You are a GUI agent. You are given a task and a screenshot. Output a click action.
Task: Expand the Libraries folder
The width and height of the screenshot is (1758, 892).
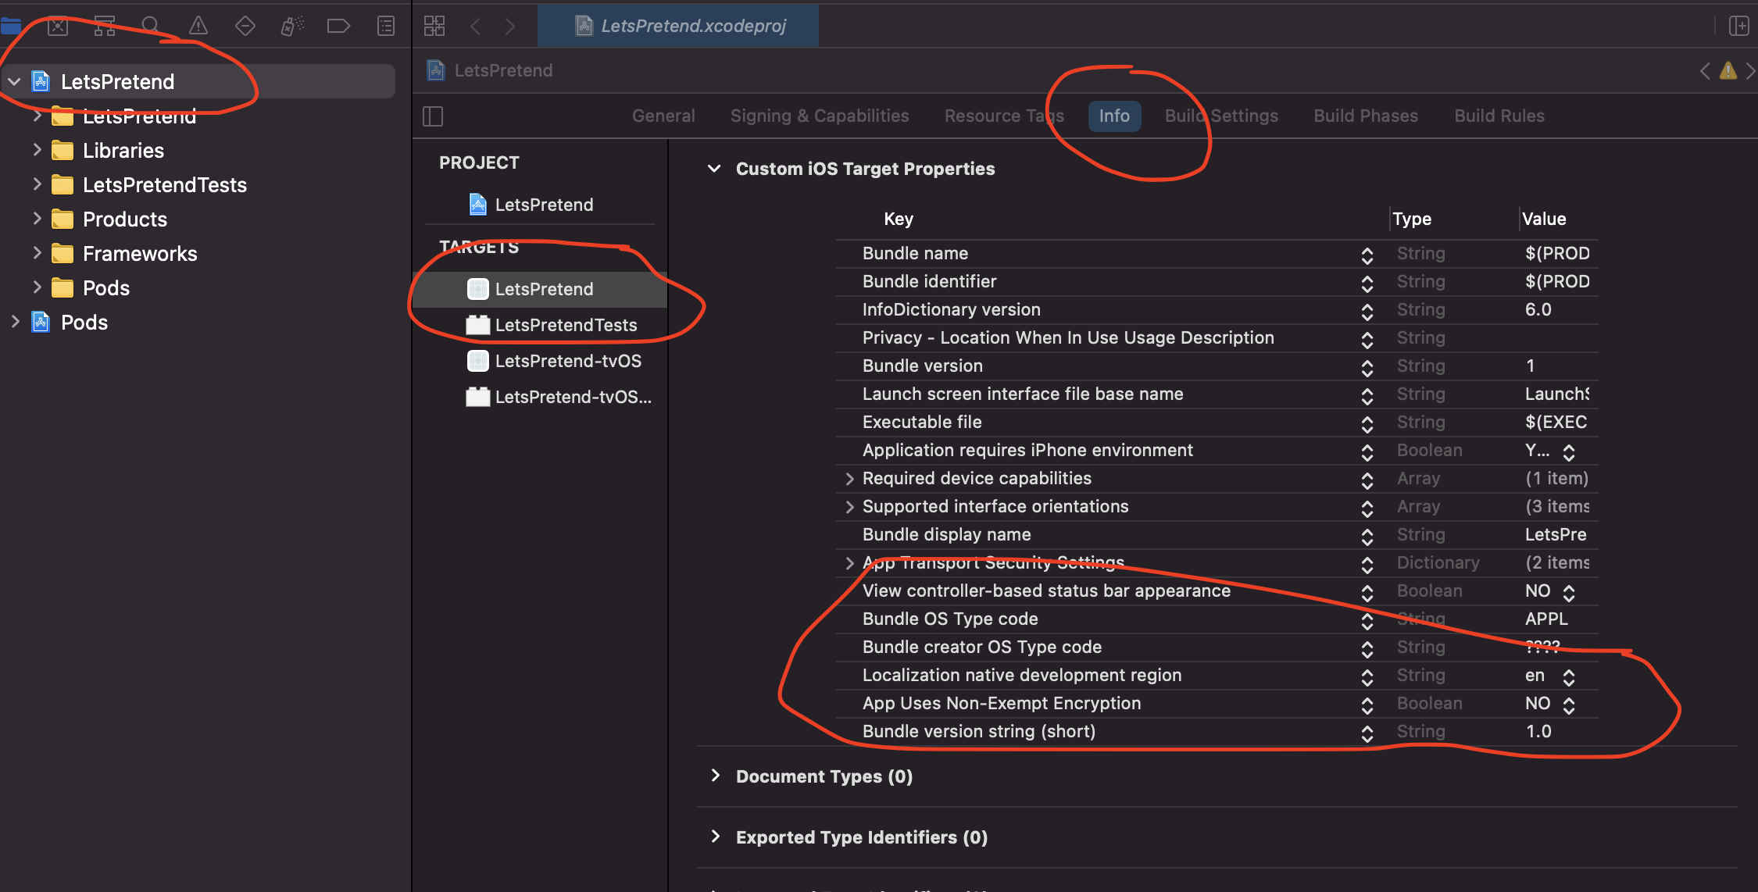(37, 150)
